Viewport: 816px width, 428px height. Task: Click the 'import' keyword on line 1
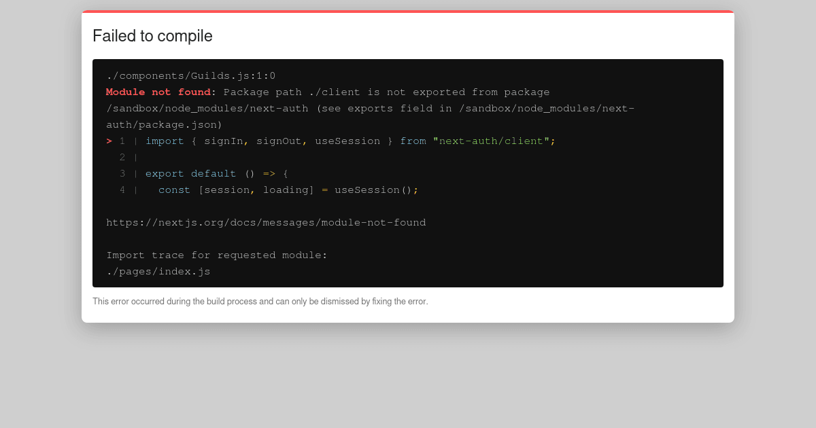pyautogui.click(x=165, y=141)
